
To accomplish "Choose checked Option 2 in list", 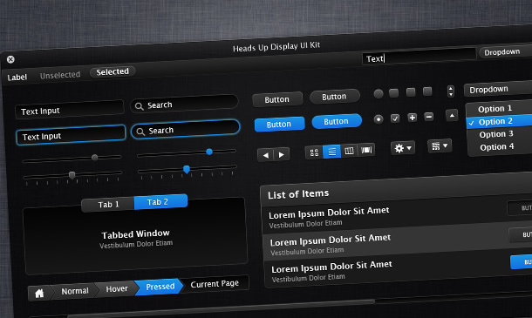I will (500, 121).
